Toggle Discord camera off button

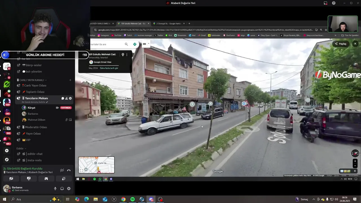click(x=11, y=179)
